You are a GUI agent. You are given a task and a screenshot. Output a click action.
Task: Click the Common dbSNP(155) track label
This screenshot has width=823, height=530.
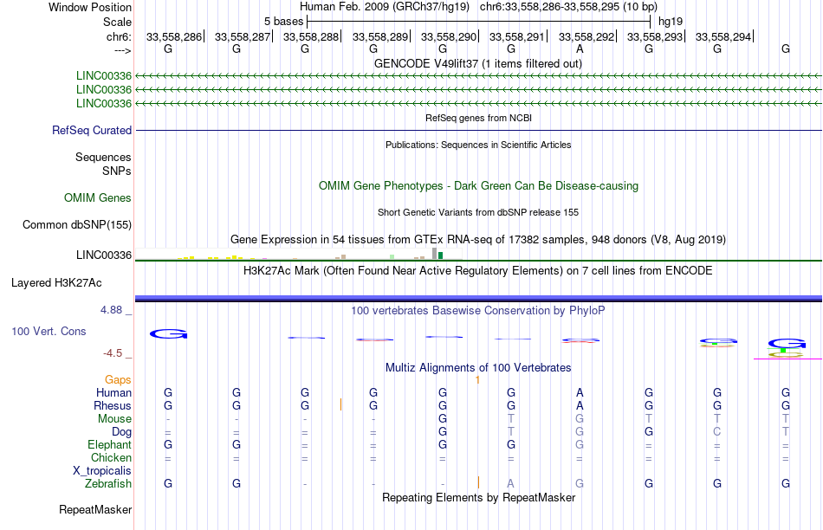[x=76, y=224]
